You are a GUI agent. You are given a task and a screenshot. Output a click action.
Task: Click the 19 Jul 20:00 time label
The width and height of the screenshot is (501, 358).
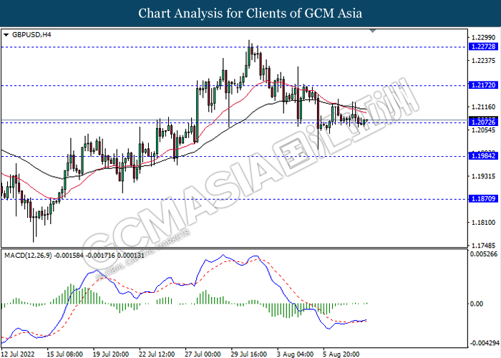(111, 354)
